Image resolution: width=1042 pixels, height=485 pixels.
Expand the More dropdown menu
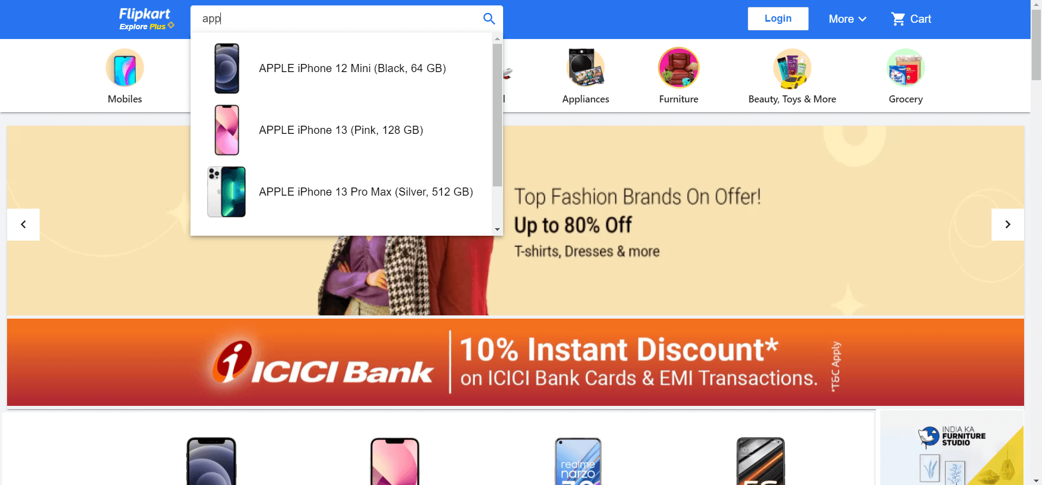point(847,19)
